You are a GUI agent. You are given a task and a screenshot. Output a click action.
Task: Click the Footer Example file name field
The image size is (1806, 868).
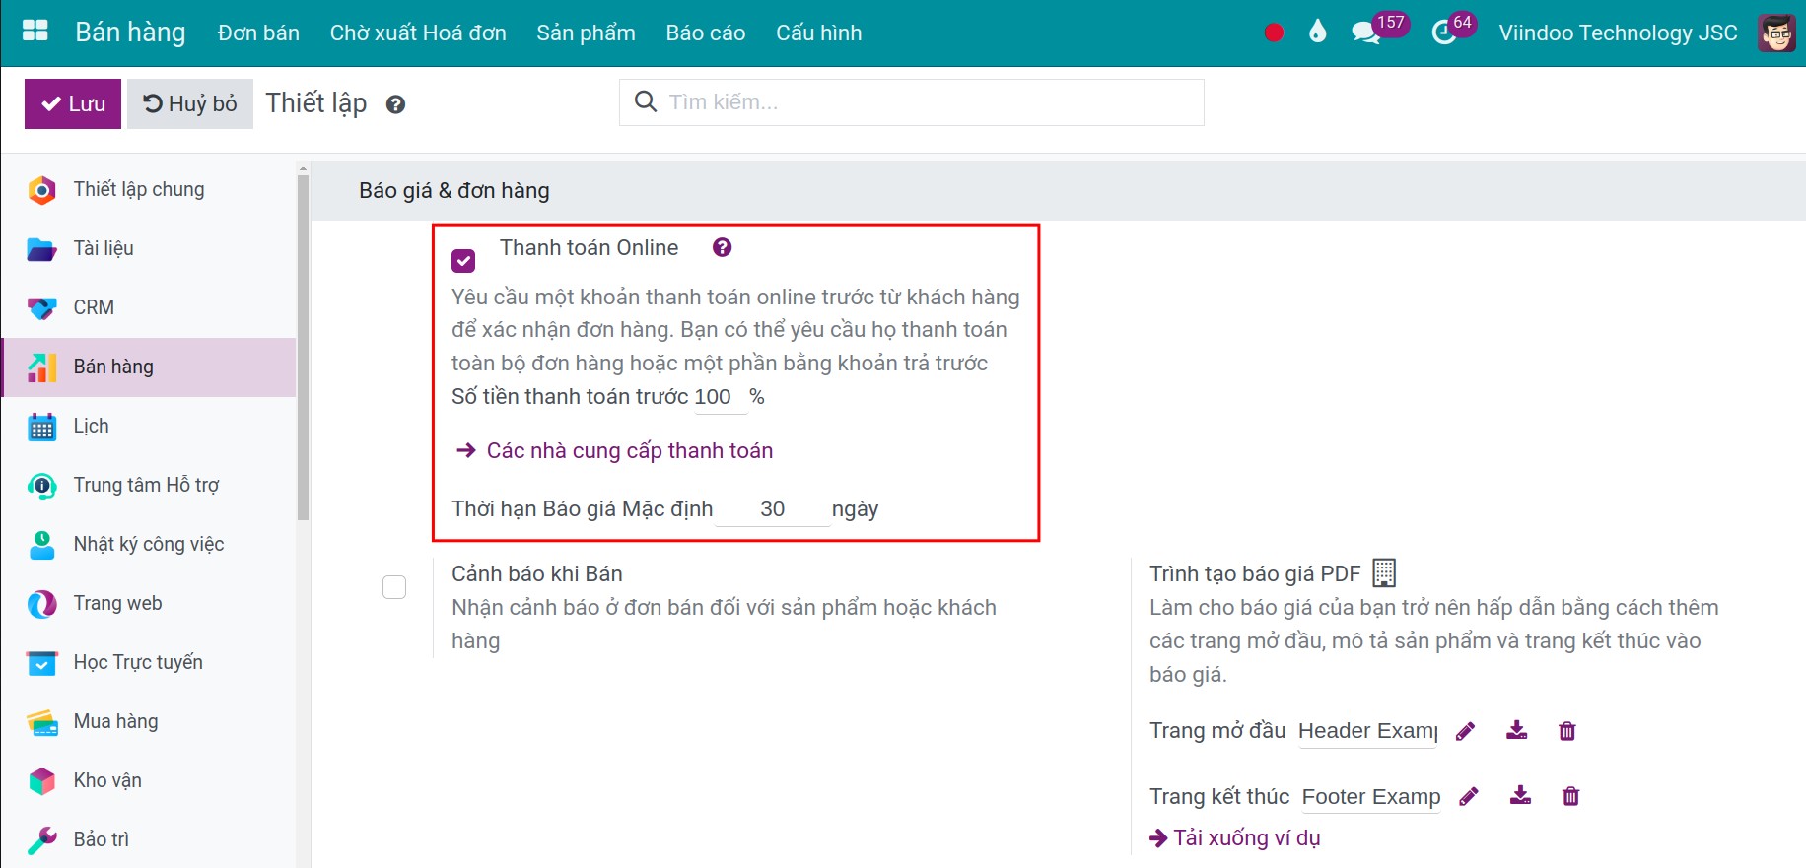tap(1371, 797)
